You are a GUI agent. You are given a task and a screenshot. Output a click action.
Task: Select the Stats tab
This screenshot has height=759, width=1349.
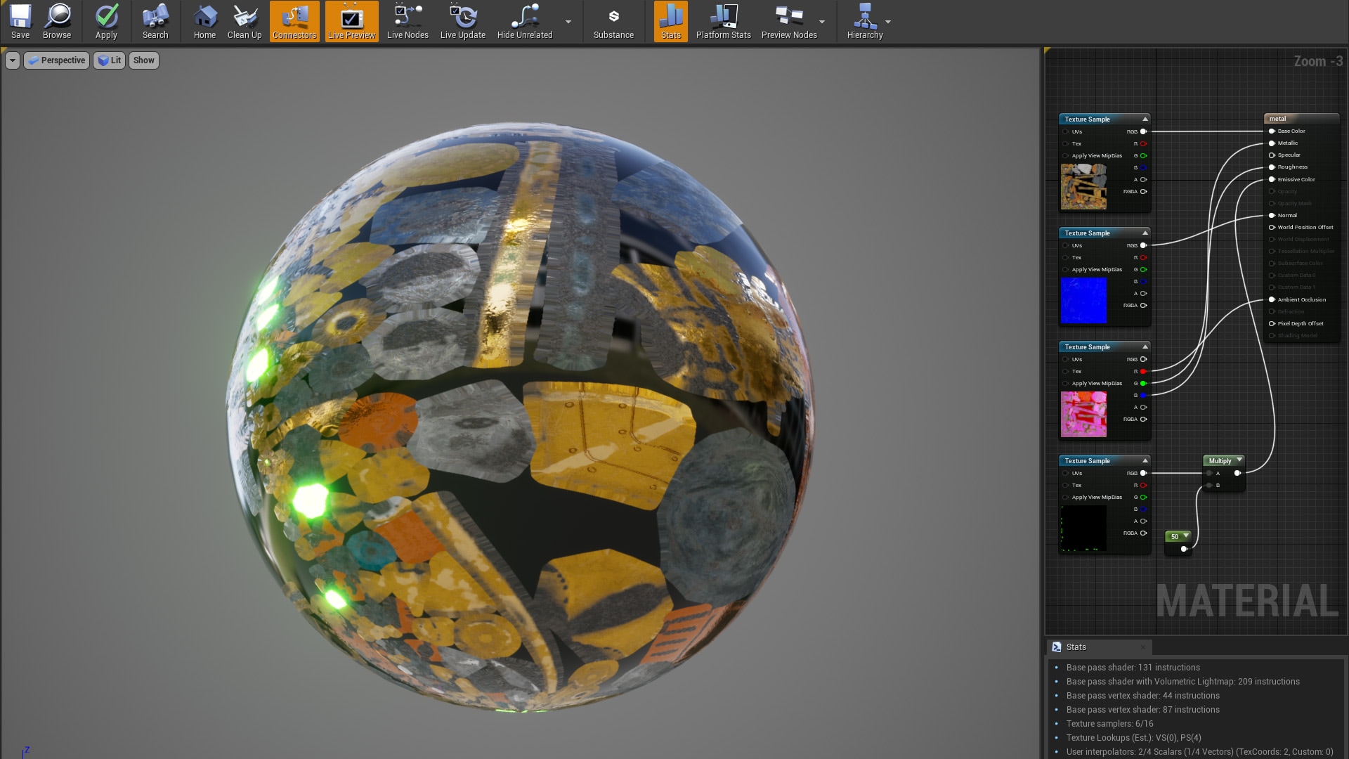coord(1075,647)
